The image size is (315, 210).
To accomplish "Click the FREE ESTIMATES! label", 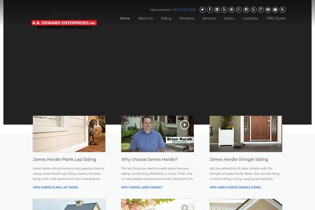I will [161, 10].
